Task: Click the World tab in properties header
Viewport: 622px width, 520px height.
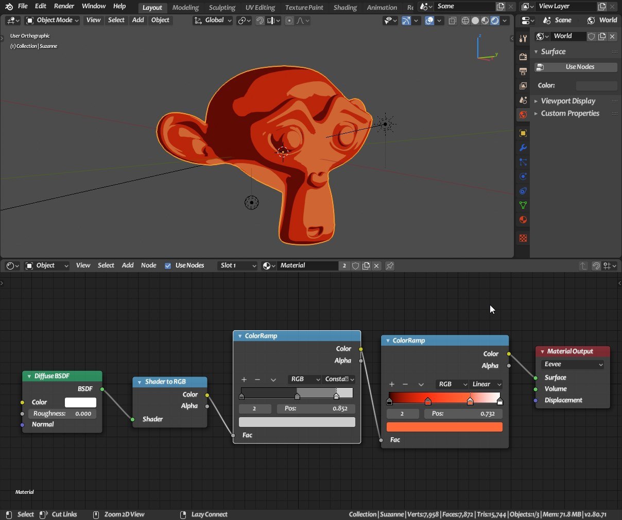Action: pyautogui.click(x=602, y=20)
